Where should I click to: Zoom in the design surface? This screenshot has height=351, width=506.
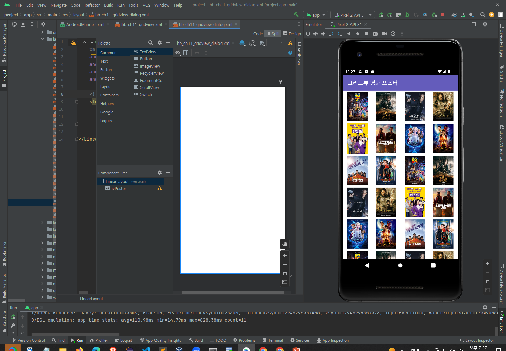(x=285, y=256)
